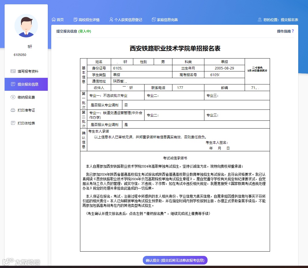Viewport: 308px width, 268px height.
Task: Open the 高校招生详情 tab
Action: click(87, 20)
